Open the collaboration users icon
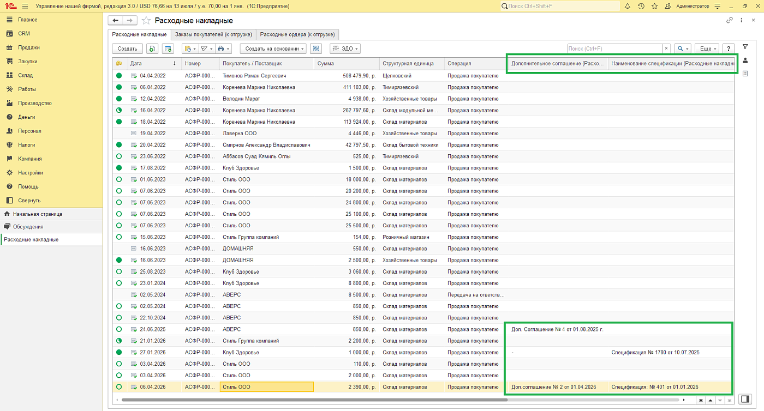This screenshot has height=411, width=764. tap(668, 6)
